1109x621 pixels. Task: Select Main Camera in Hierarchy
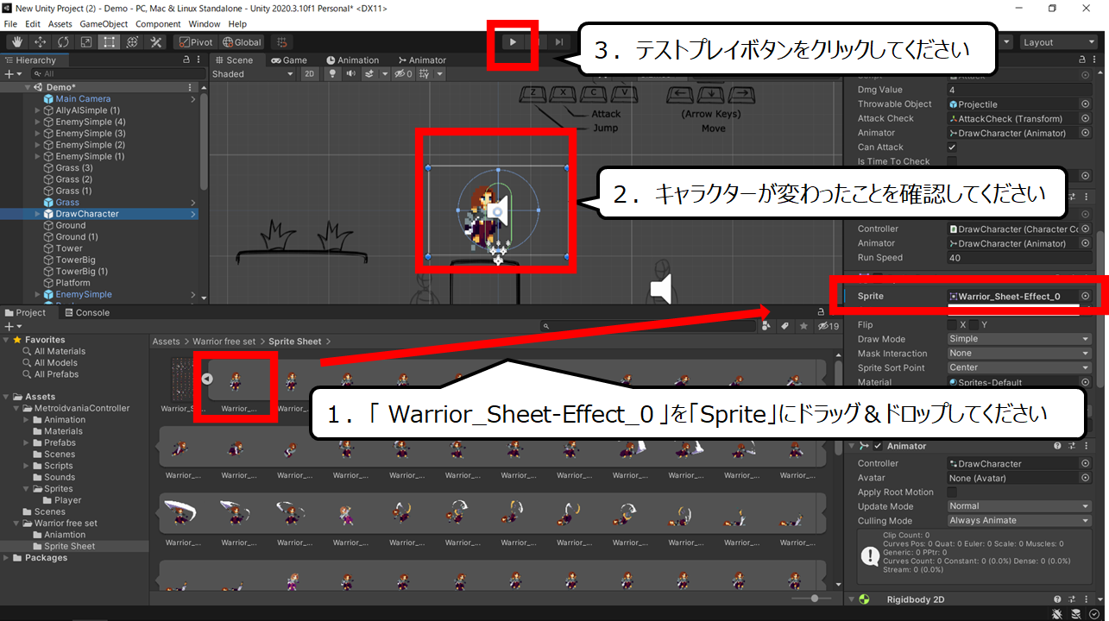(x=83, y=99)
